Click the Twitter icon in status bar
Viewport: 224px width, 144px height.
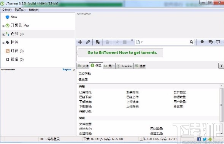point(205,139)
